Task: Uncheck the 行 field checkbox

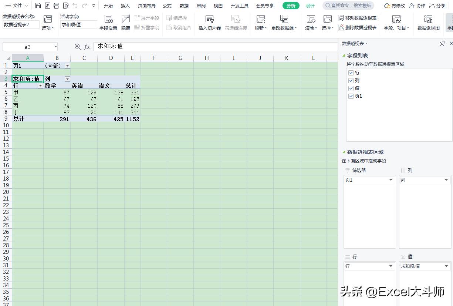Action: point(351,73)
